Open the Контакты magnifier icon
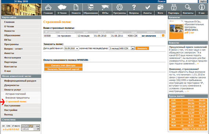 coord(188,7)
